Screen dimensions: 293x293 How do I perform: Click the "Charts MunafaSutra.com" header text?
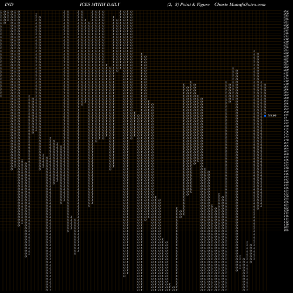tap(240, 5)
